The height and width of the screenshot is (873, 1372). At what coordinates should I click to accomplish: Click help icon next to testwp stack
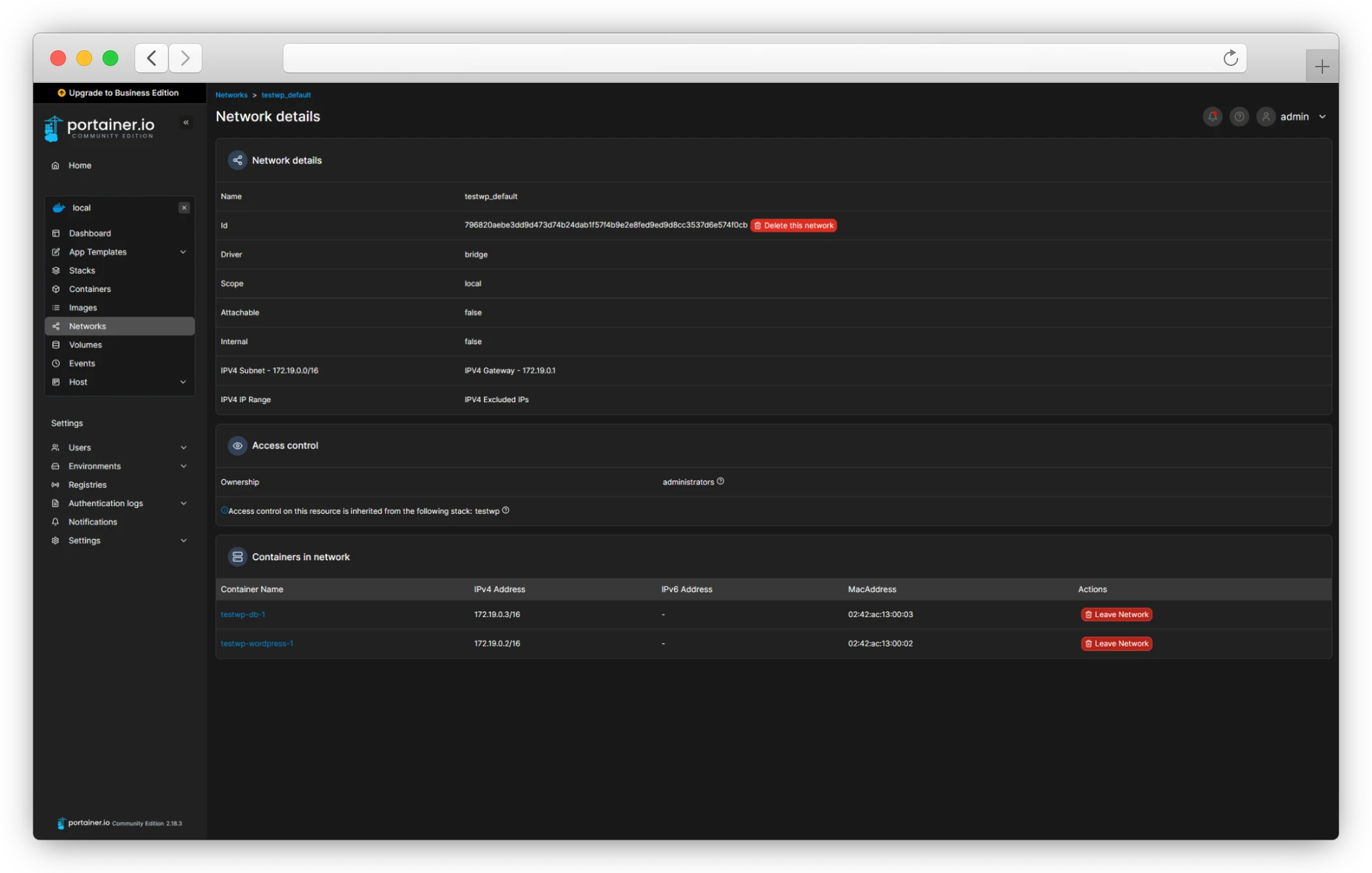pos(505,511)
